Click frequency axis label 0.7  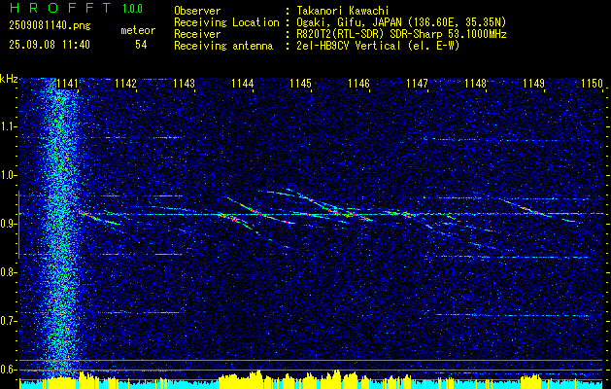coord(8,321)
